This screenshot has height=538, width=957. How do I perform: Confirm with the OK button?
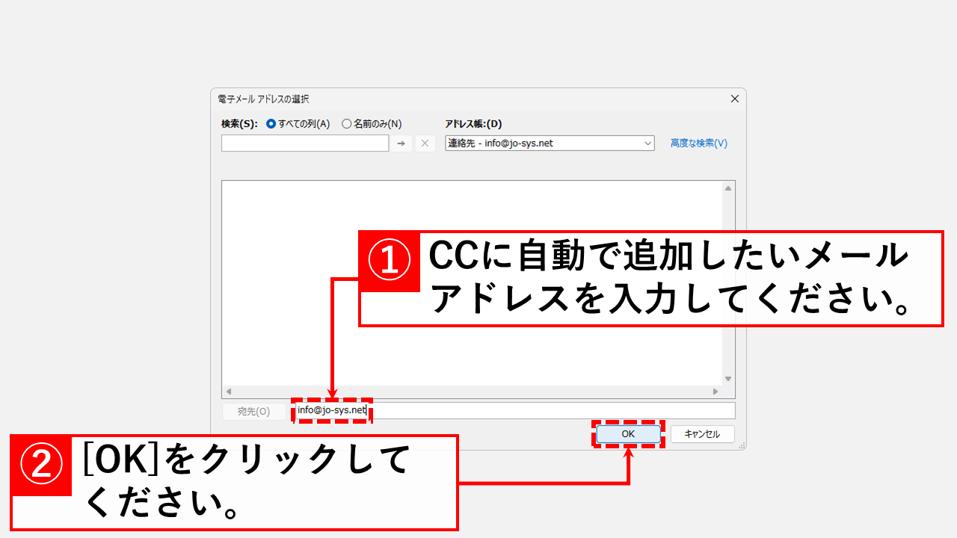point(628,433)
